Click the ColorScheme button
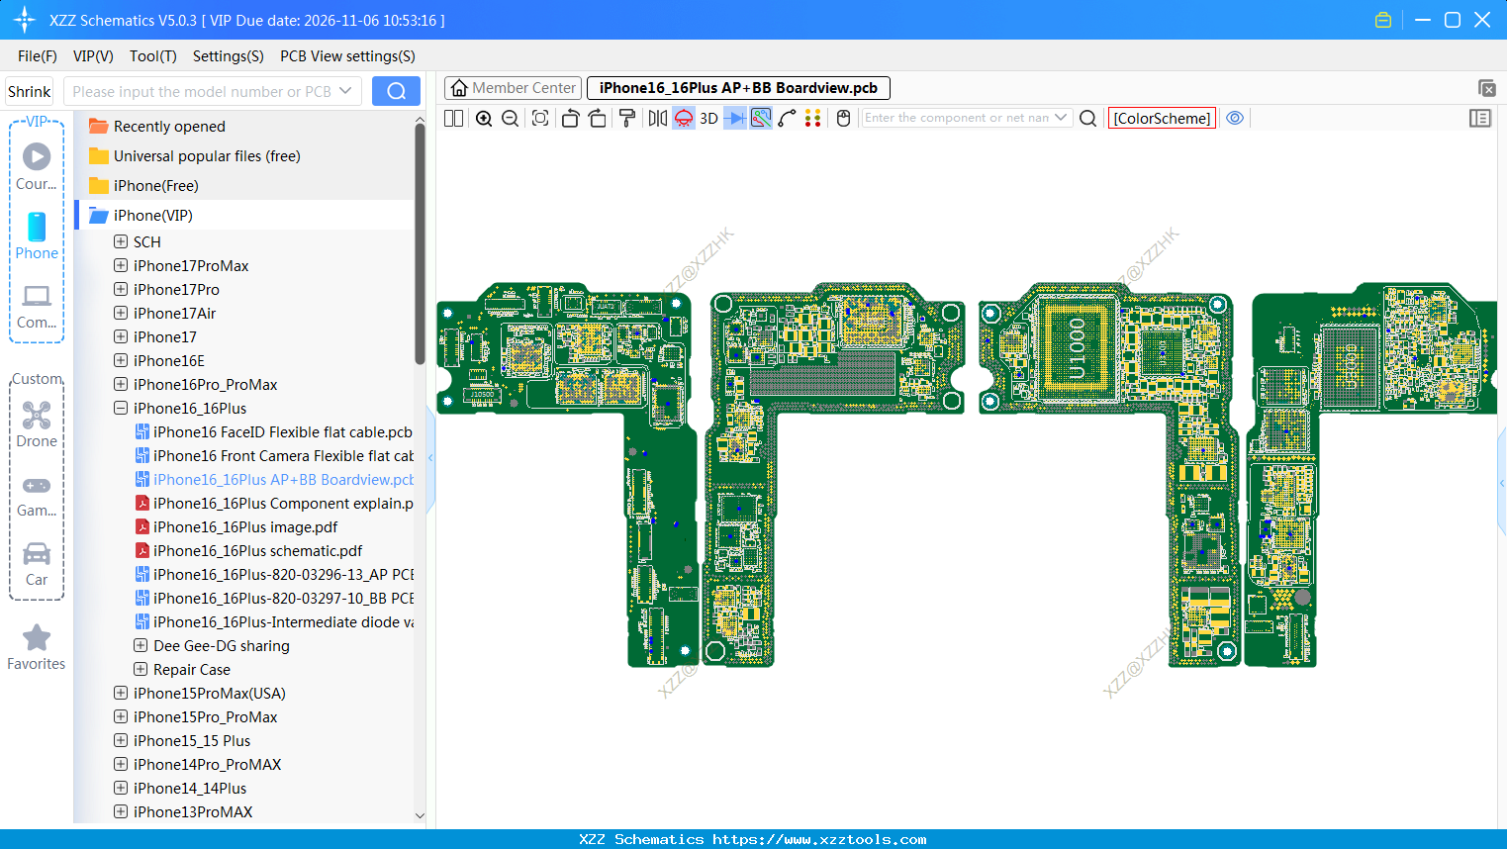 click(x=1162, y=119)
